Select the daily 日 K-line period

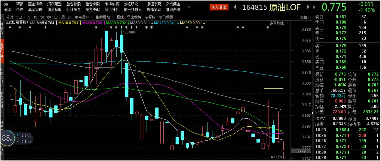56,17
